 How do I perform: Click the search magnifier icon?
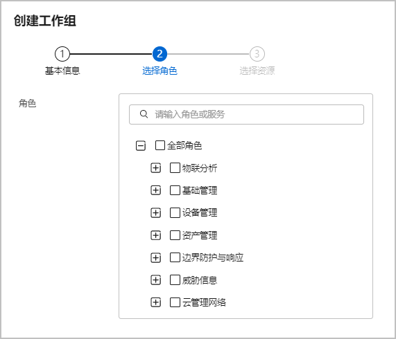point(144,114)
